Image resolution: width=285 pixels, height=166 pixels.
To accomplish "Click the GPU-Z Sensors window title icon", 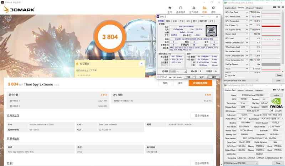I will pyautogui.click(x=226, y=3).
